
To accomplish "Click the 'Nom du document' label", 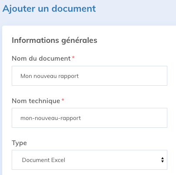I will [x=41, y=58].
